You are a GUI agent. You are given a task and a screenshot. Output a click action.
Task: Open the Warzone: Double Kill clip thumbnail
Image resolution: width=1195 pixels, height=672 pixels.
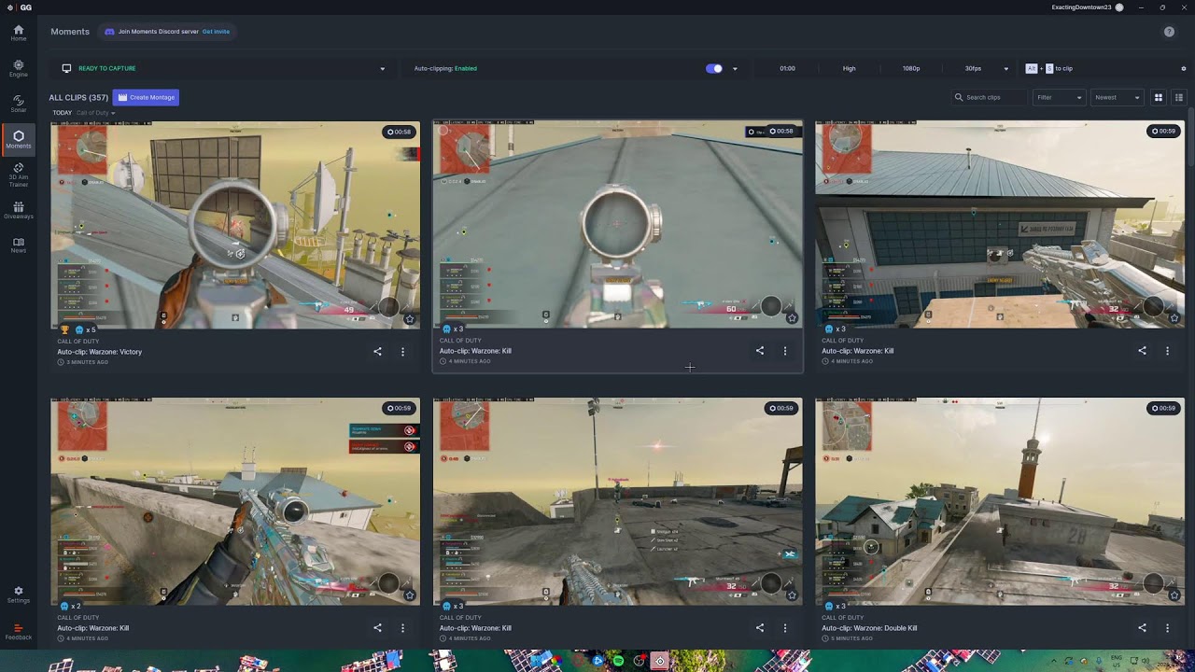tap(1000, 501)
